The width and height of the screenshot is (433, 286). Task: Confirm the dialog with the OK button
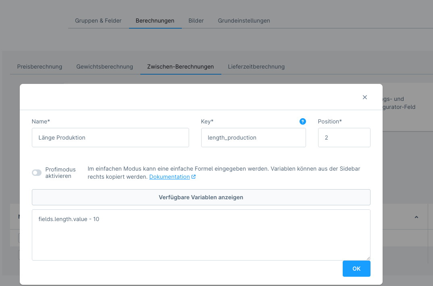point(356,269)
